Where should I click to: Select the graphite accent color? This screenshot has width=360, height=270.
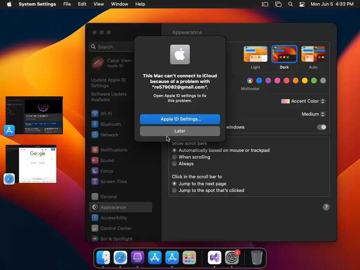coord(323,81)
